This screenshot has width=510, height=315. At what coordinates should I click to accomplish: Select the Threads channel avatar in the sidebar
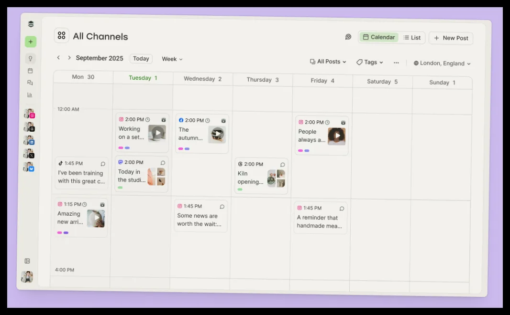point(29,127)
